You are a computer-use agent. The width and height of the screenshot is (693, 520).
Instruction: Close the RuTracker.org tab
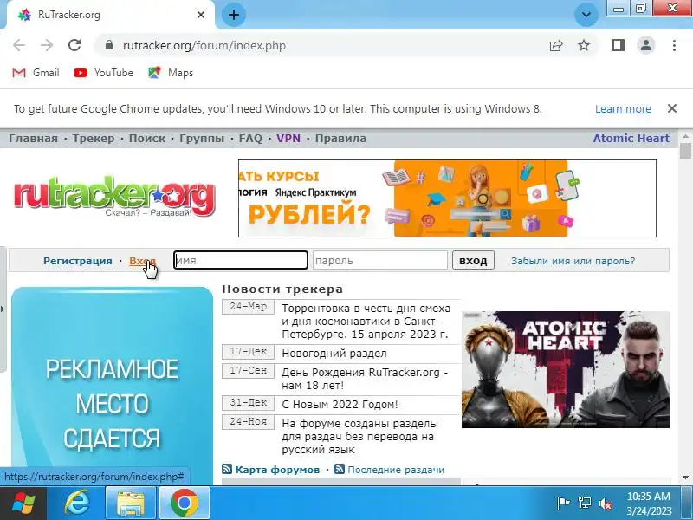pos(201,15)
